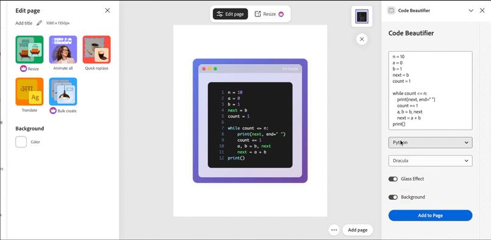Toggle the Glass Effect switch

[x=393, y=179]
